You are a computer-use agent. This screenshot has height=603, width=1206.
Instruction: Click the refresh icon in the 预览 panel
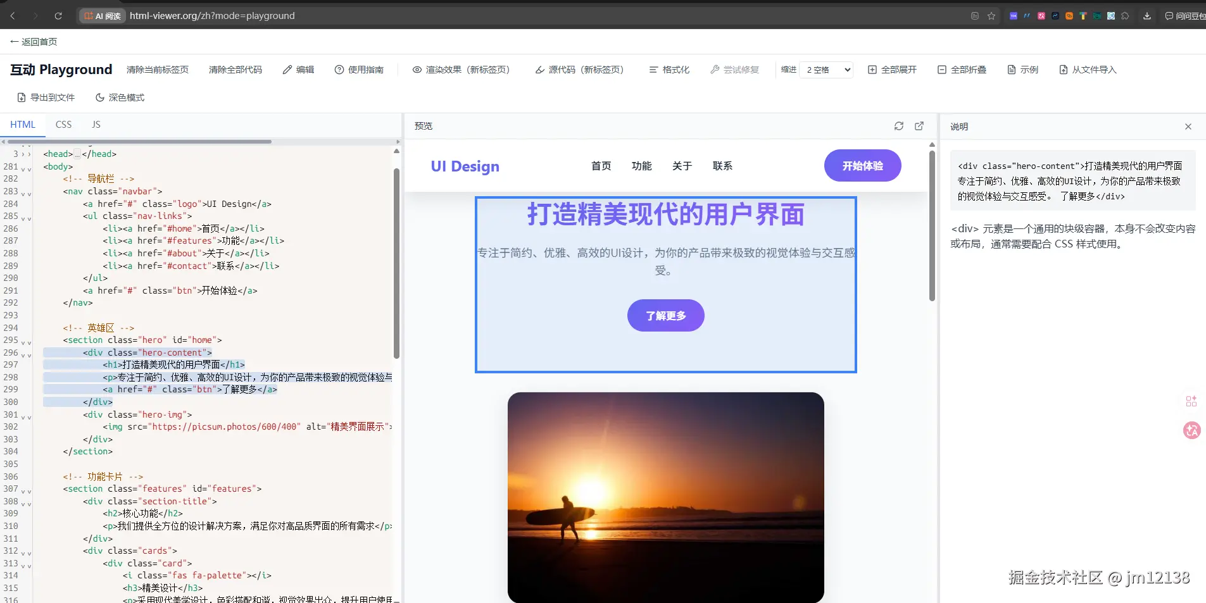(x=899, y=126)
